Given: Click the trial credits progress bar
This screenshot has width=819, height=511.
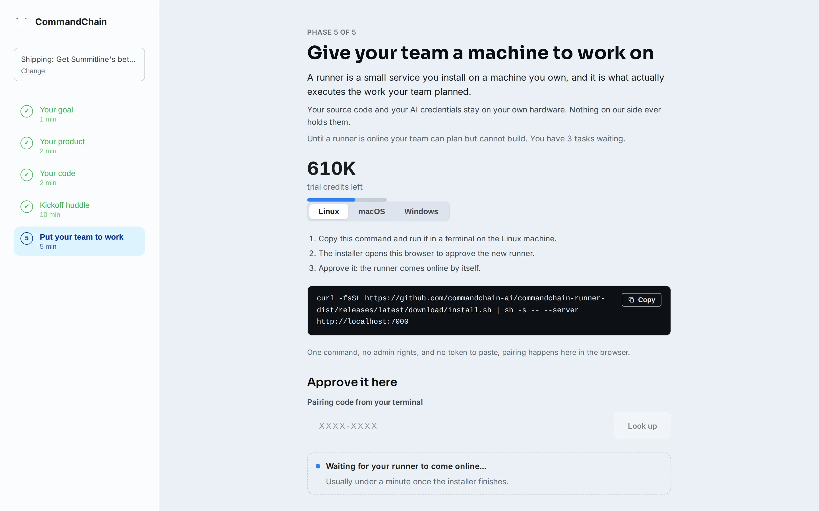Looking at the screenshot, I should coord(347,200).
